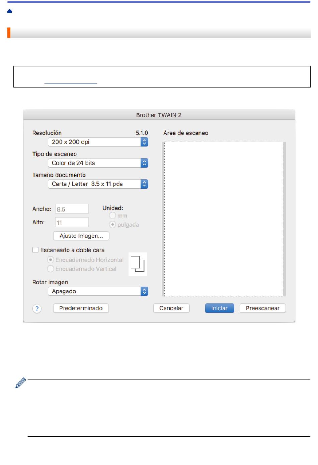This screenshot has height=465, width=318.
Task: Click the double-sided page preview icon
Action: 138,264
